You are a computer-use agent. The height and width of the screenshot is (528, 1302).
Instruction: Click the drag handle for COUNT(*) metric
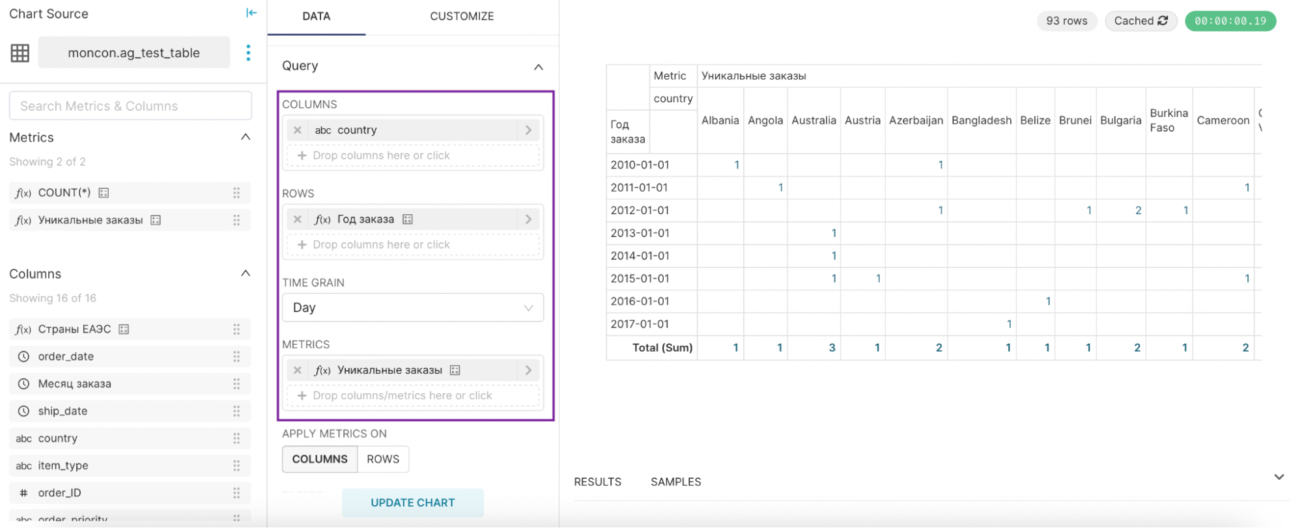point(236,193)
